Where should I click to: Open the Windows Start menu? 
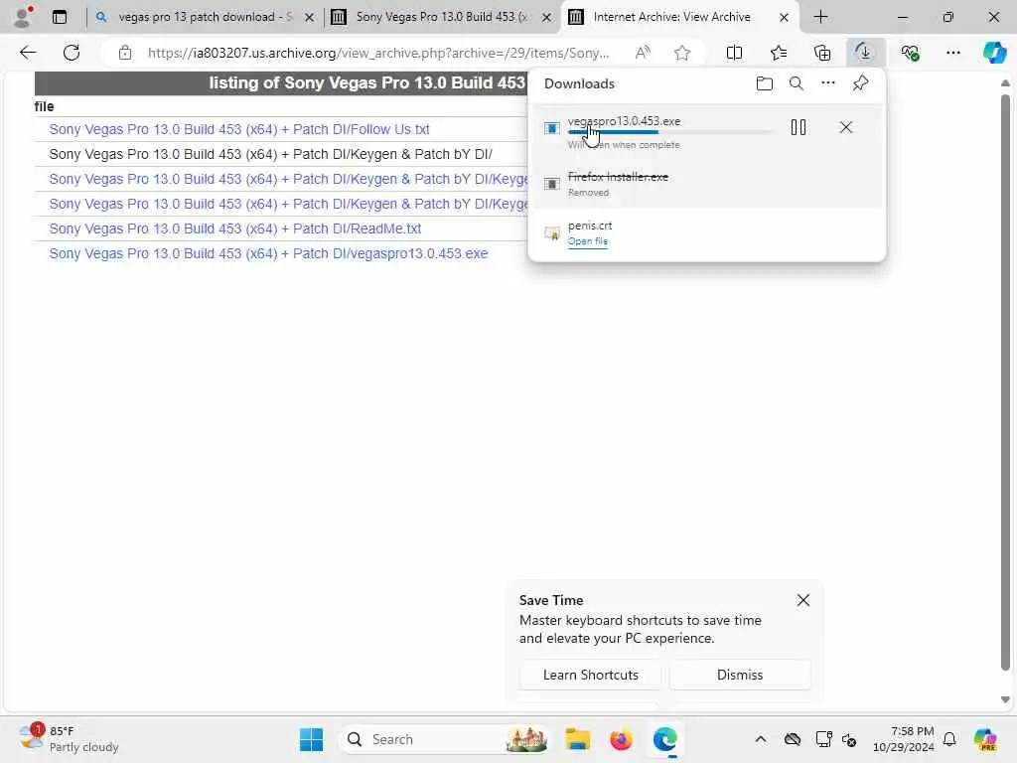click(x=311, y=739)
